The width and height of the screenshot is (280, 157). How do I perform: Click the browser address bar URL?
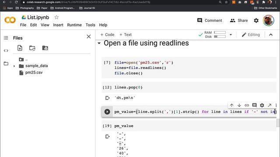88,2
